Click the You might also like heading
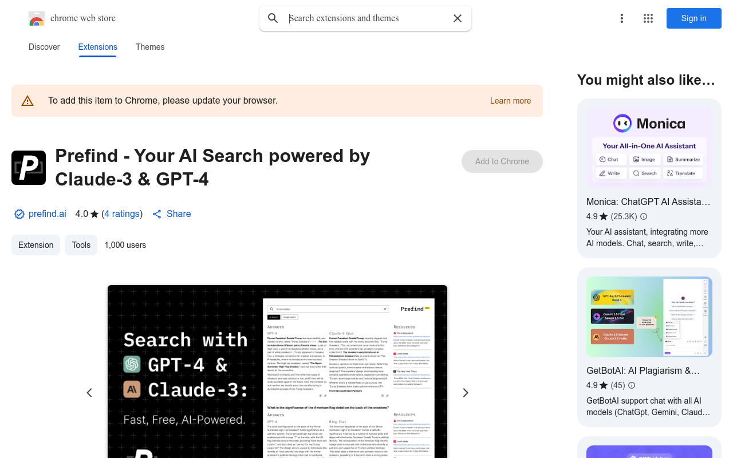The height and width of the screenshot is (458, 733). (x=646, y=80)
